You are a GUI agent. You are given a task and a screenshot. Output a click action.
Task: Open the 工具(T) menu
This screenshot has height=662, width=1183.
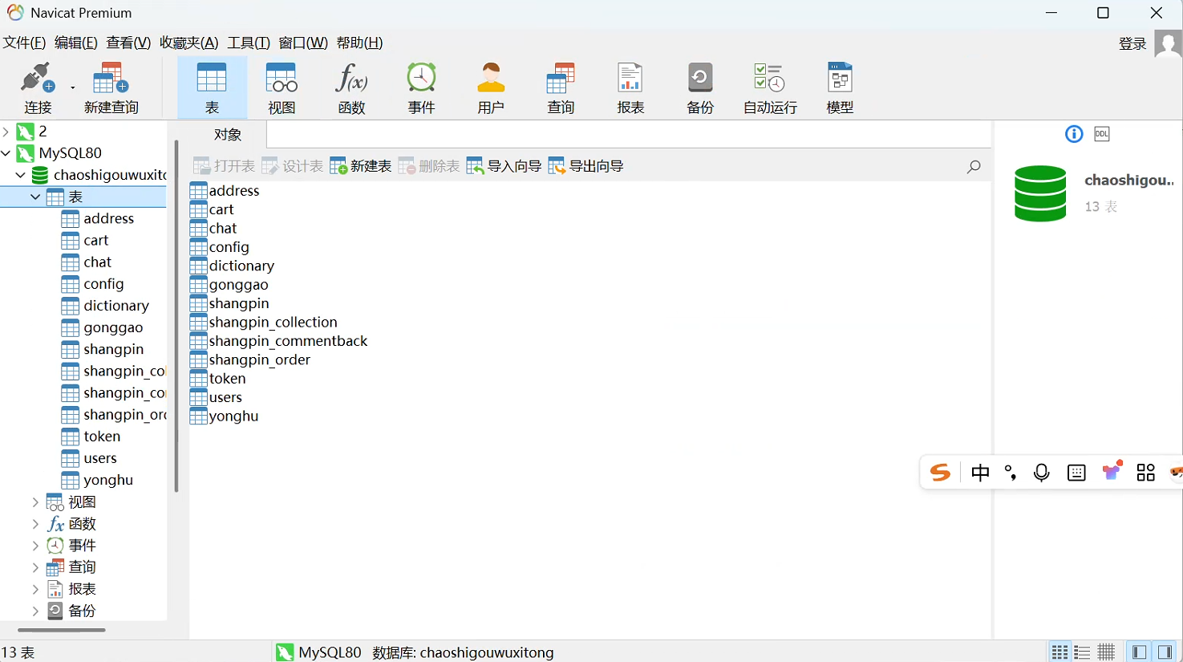pos(249,43)
